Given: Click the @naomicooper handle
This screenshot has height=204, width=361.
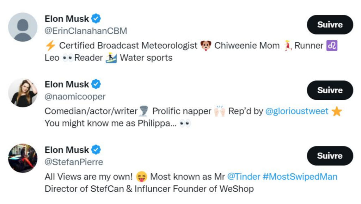Looking at the screenshot, I should (x=75, y=97).
